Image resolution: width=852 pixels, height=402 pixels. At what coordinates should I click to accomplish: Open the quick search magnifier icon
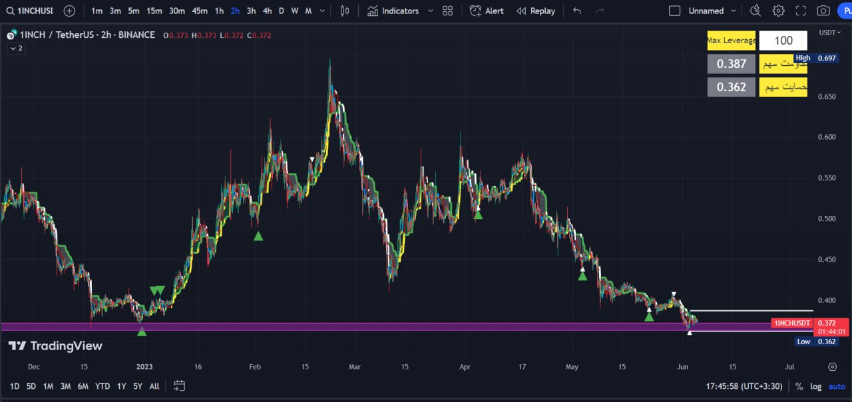tap(755, 11)
